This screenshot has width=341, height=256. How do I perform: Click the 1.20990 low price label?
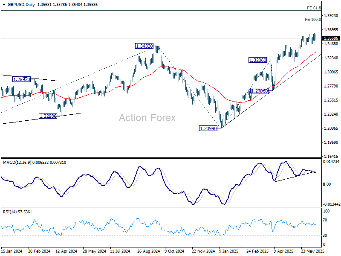(x=209, y=128)
